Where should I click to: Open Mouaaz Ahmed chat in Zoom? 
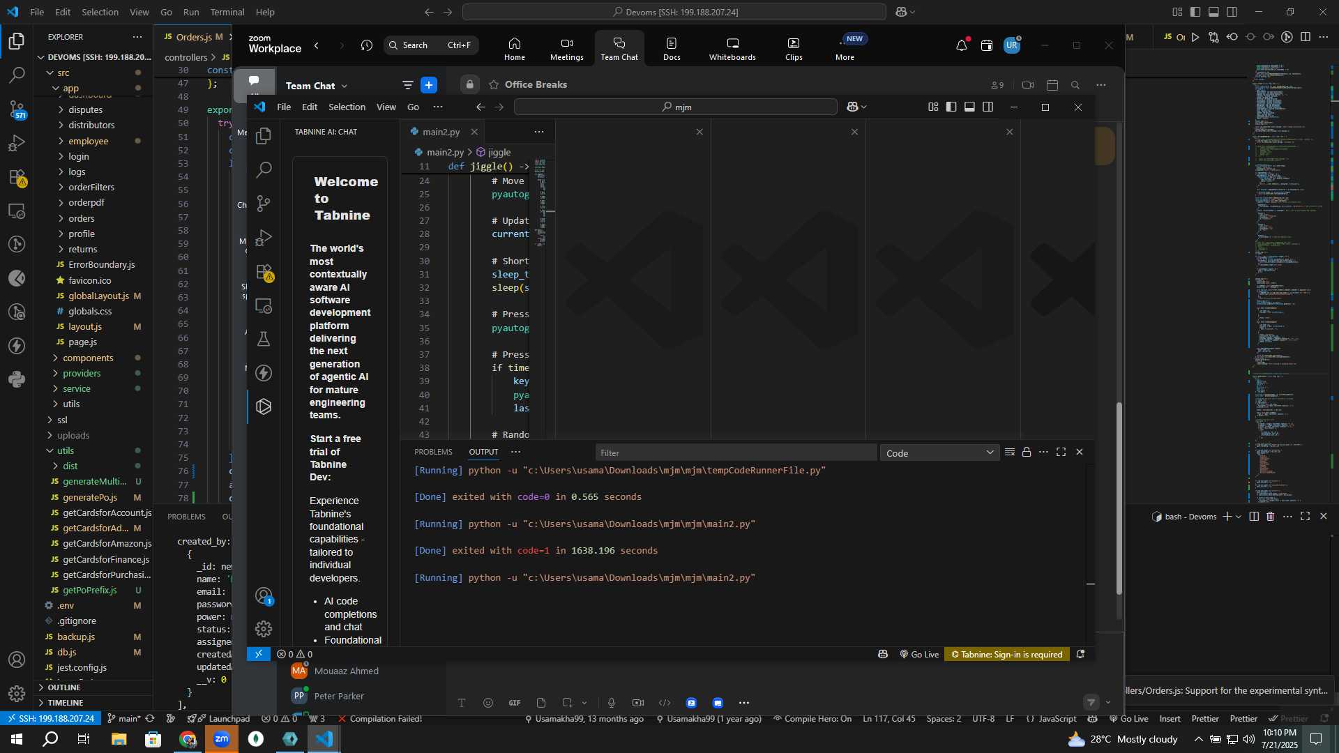coord(346,671)
